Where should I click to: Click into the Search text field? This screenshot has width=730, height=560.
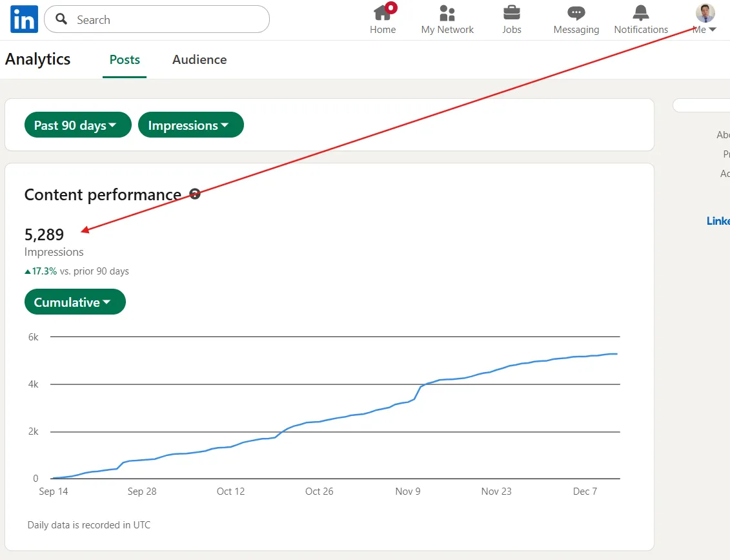coord(168,19)
